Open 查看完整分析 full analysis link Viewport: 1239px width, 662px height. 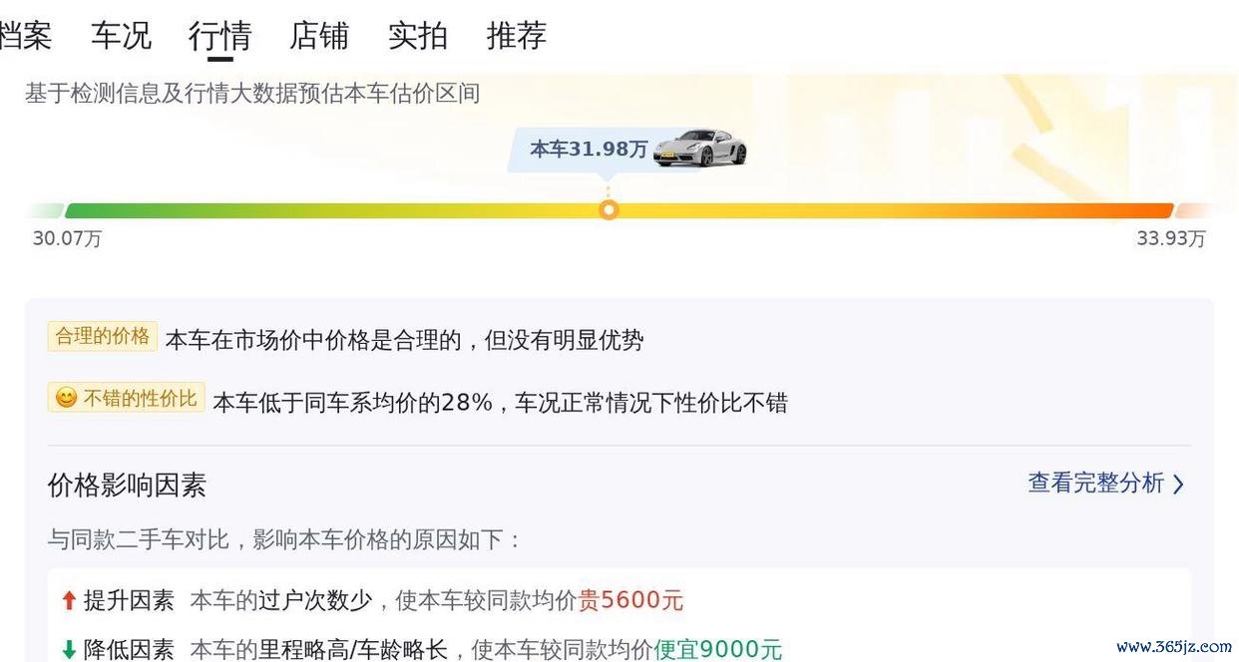(1106, 484)
